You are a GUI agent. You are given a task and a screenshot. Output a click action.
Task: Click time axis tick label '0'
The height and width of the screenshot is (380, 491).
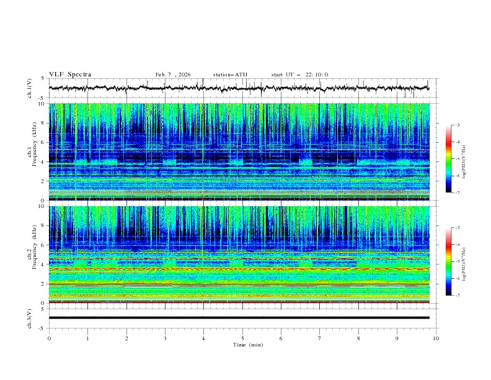(49, 338)
